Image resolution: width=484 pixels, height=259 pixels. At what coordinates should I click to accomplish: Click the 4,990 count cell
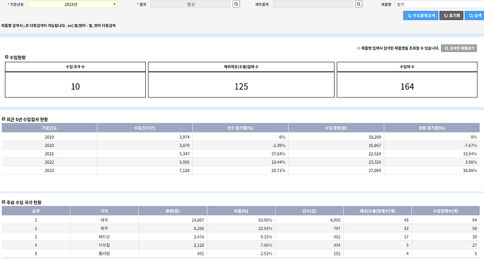tap(309, 220)
